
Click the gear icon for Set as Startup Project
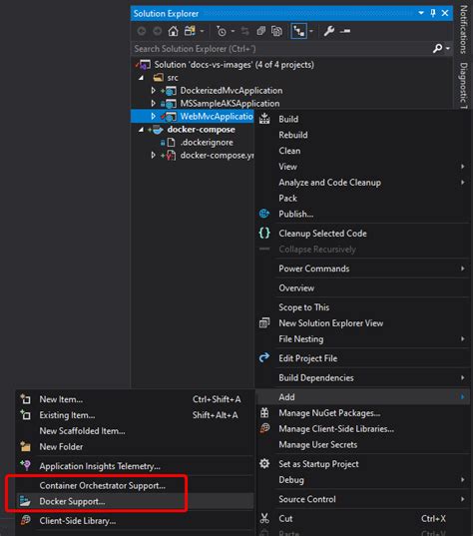pyautogui.click(x=264, y=464)
